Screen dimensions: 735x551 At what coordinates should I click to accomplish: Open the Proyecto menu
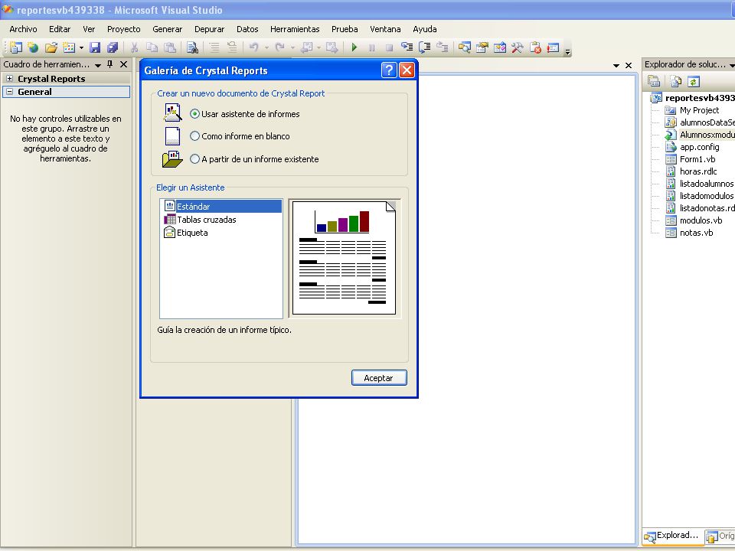tap(124, 29)
